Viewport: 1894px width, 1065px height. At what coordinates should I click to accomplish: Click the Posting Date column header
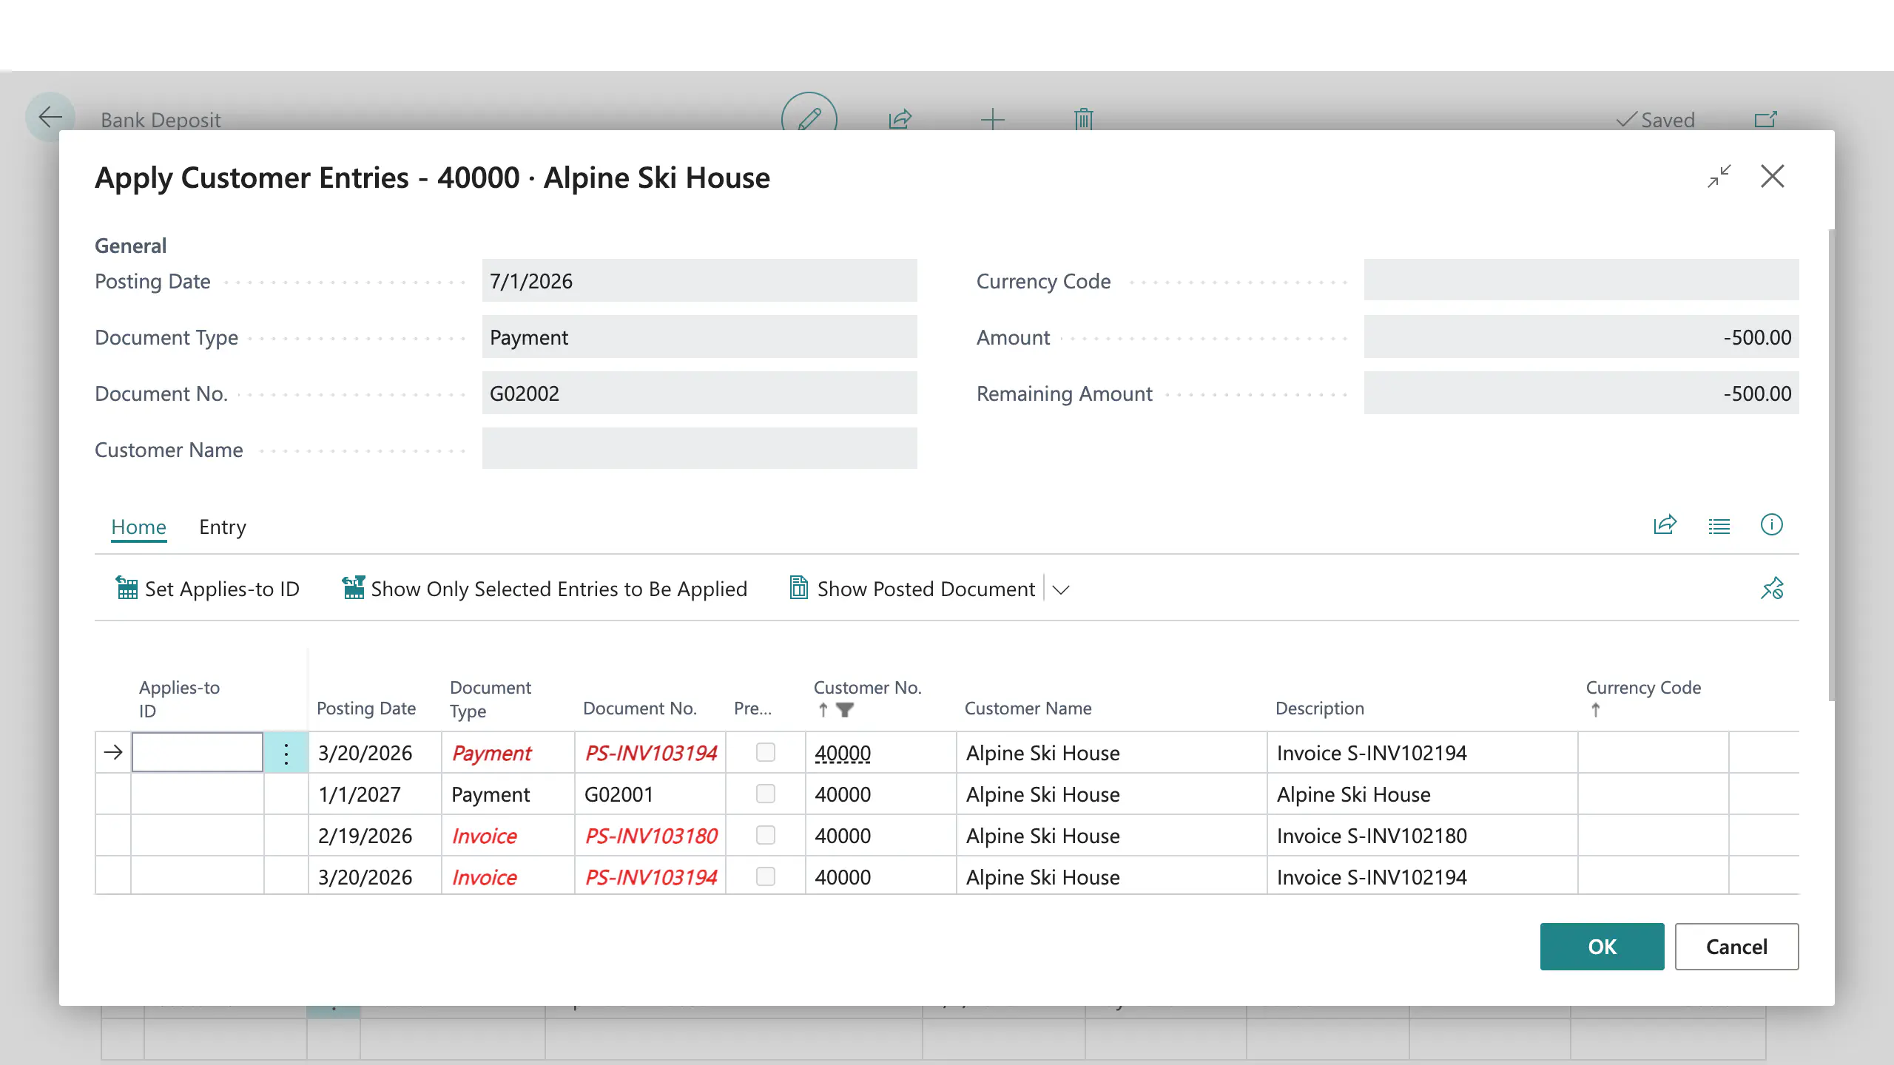366,709
